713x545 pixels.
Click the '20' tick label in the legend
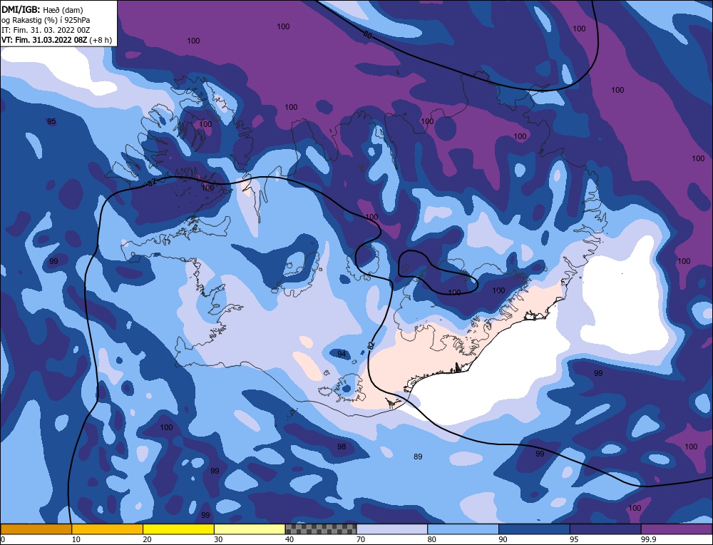[147, 539]
